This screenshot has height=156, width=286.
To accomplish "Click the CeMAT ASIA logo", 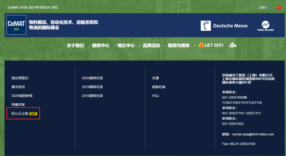I will pyautogui.click(x=16, y=25).
